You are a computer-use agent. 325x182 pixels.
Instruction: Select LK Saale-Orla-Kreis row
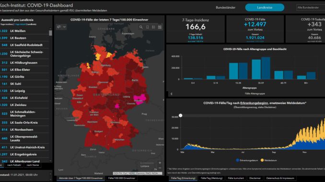click(24, 123)
